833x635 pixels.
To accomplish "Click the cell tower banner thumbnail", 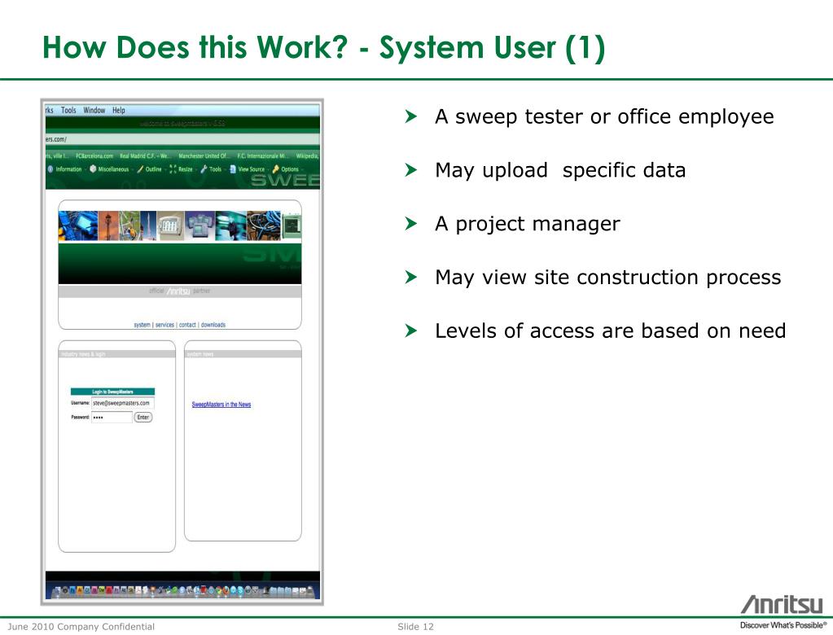I will 108,226.
